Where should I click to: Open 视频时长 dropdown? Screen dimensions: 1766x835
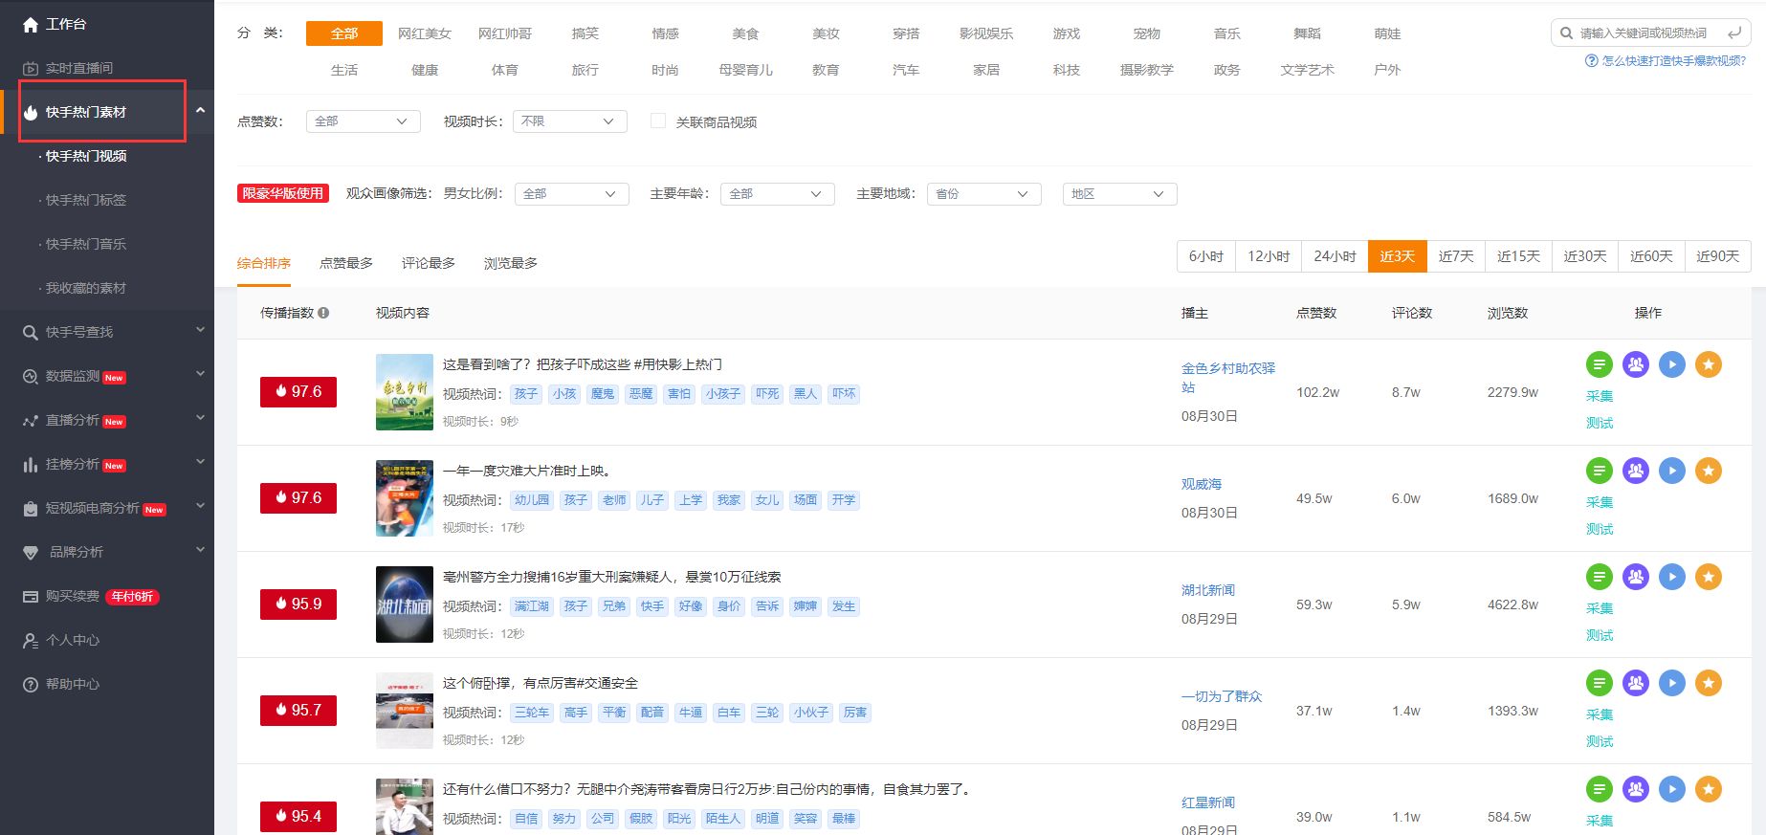click(x=570, y=121)
